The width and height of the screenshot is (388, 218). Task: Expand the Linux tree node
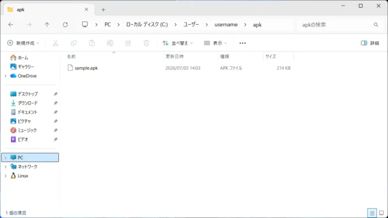point(6,176)
